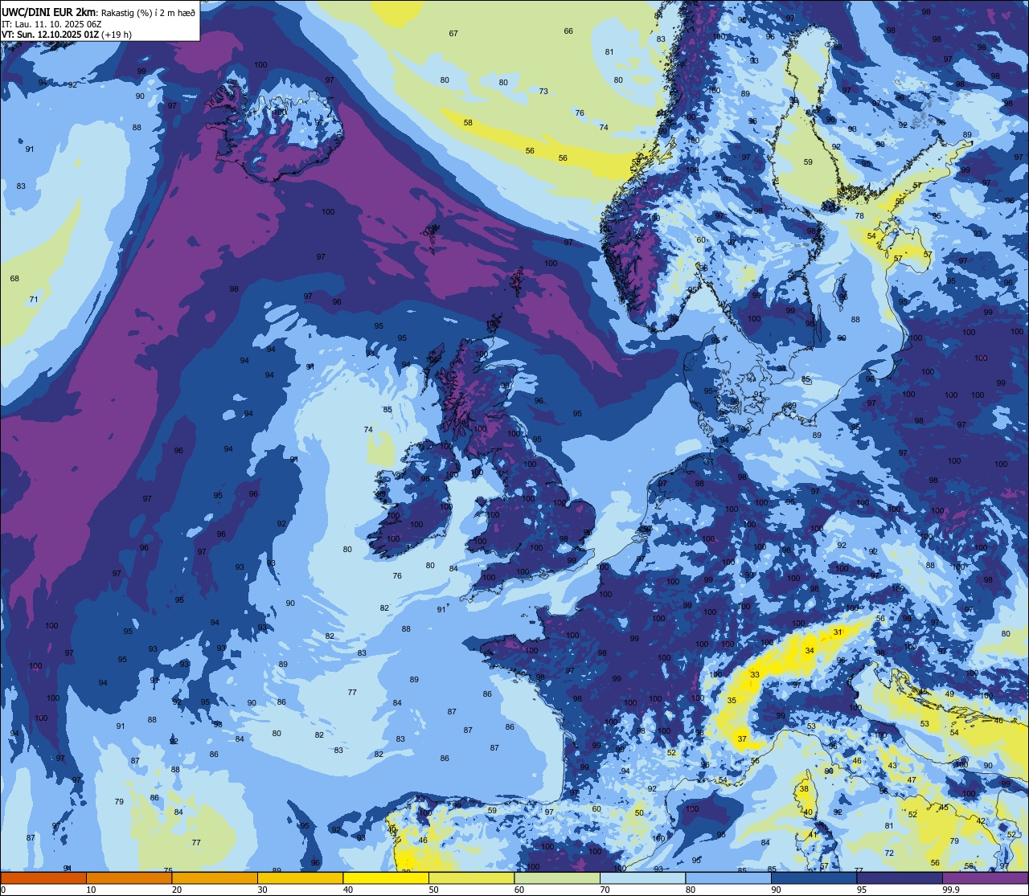Screen dimensions: 1029x896
Task: Click the 10–20 orange legend swatch
Action: pos(129,878)
